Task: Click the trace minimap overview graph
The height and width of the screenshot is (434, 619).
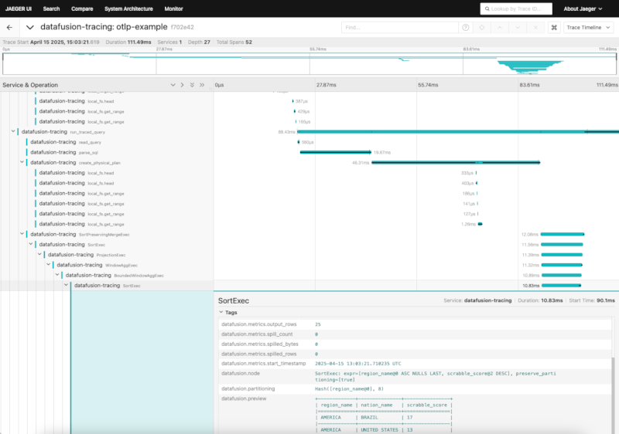Action: click(x=309, y=63)
